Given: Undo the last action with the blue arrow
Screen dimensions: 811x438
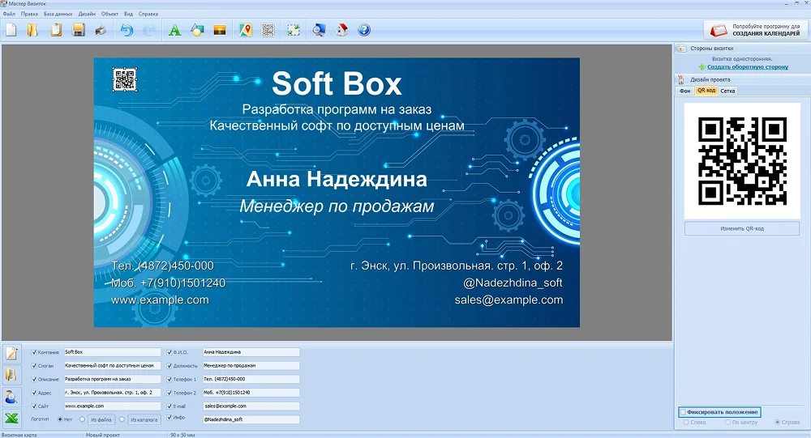Looking at the screenshot, I should pos(127,31).
